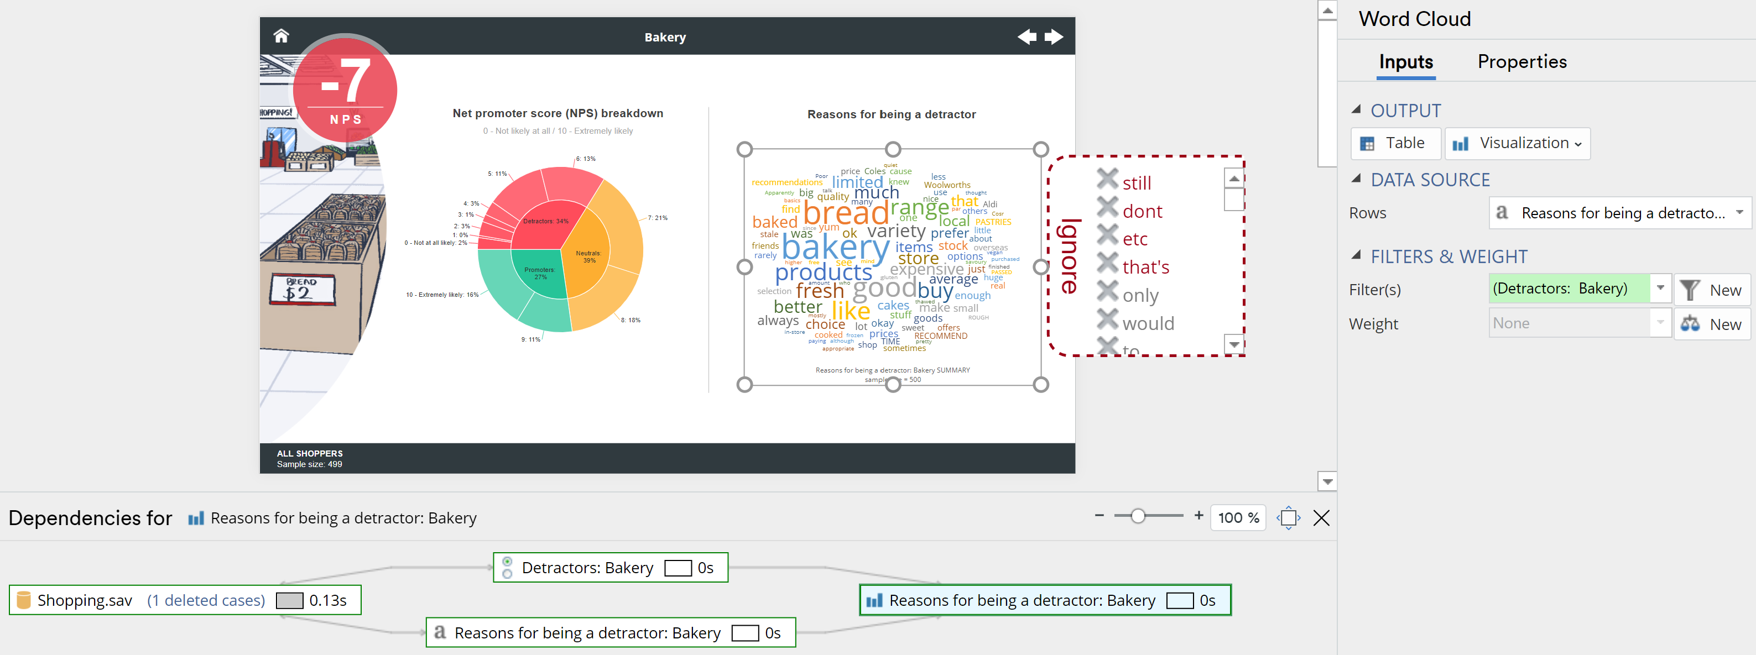Fit dependency graph to window icon

tap(1288, 518)
